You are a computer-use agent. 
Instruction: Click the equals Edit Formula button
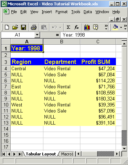(x=57, y=35)
